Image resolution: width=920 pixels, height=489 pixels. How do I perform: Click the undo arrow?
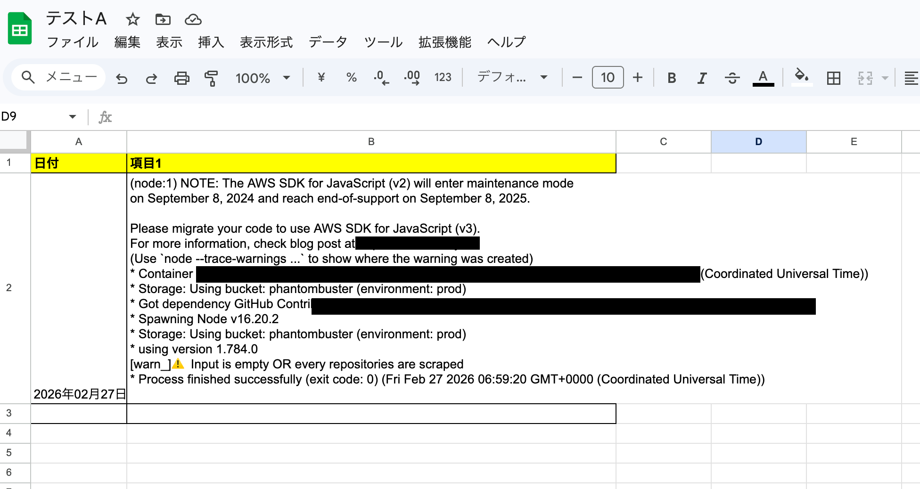122,78
